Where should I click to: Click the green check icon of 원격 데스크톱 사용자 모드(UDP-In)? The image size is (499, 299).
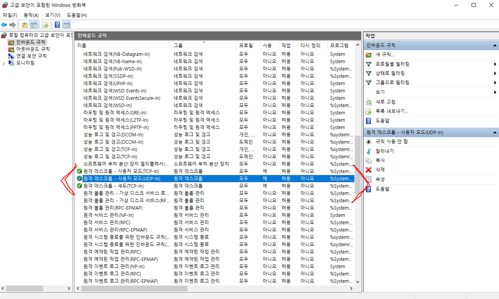[79, 178]
